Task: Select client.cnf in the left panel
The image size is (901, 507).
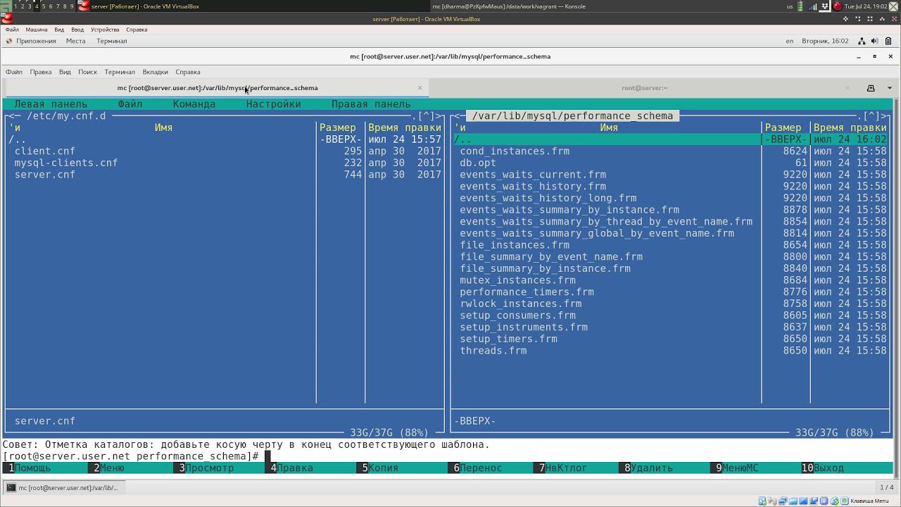Action: pyautogui.click(x=44, y=151)
